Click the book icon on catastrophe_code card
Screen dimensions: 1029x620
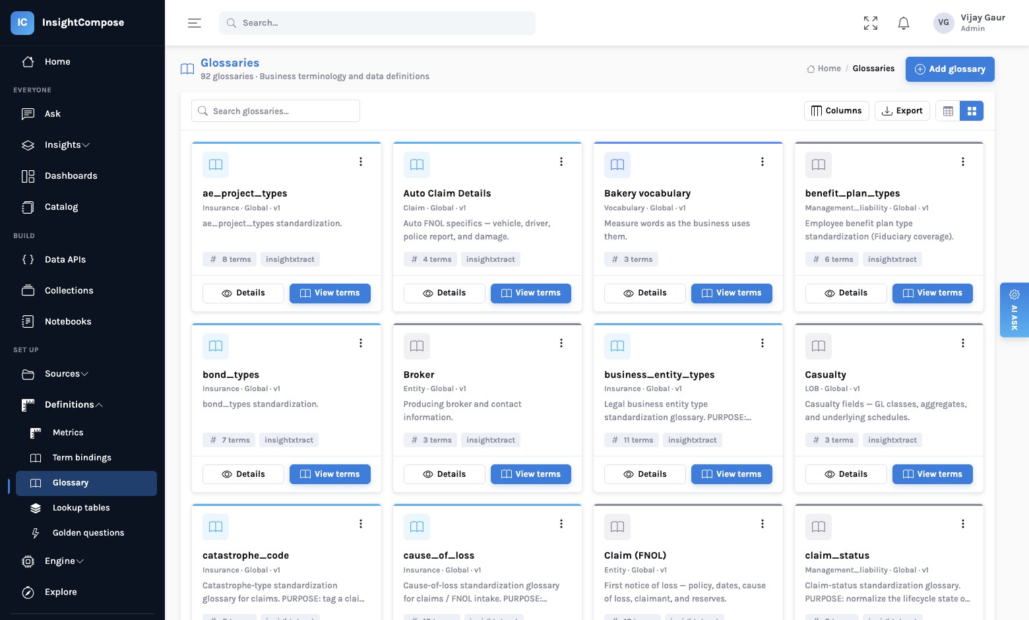(216, 527)
